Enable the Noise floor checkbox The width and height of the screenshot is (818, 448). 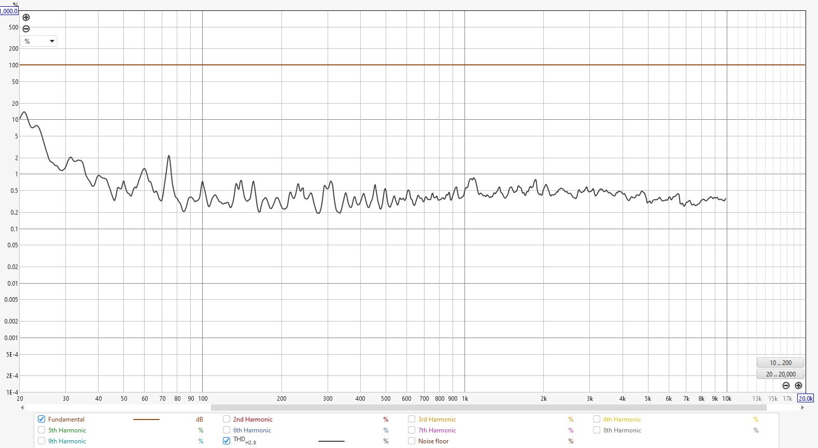[x=412, y=441]
